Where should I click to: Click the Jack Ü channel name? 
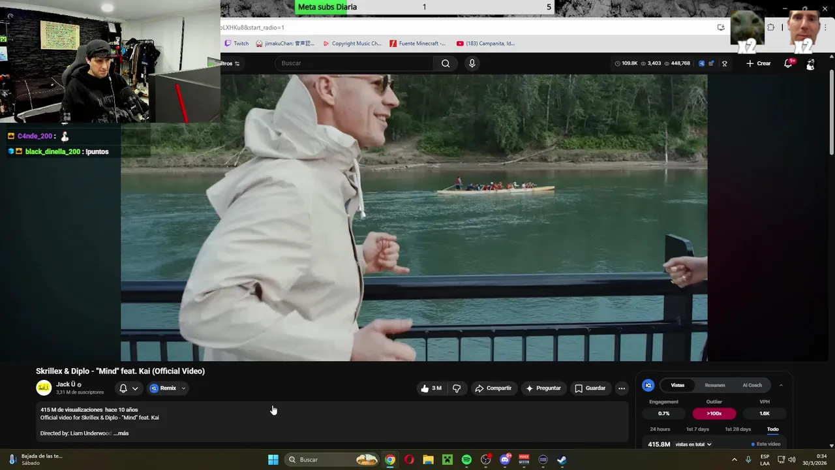click(x=65, y=384)
